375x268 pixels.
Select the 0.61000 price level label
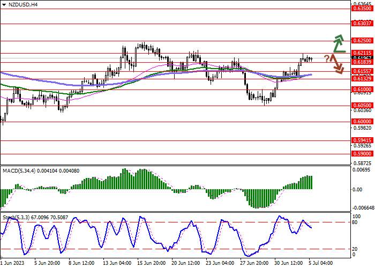pyautogui.click(x=362, y=90)
